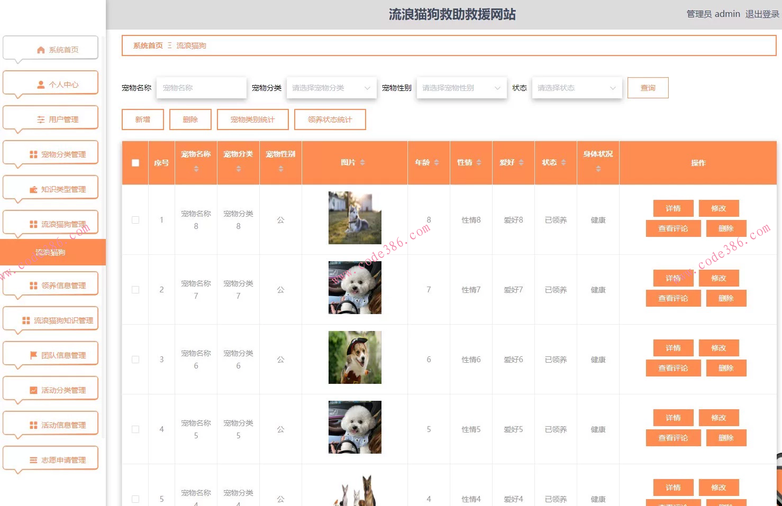Click the icon beside 知识类型管理
Viewport: 782px width, 506px height.
coord(33,189)
